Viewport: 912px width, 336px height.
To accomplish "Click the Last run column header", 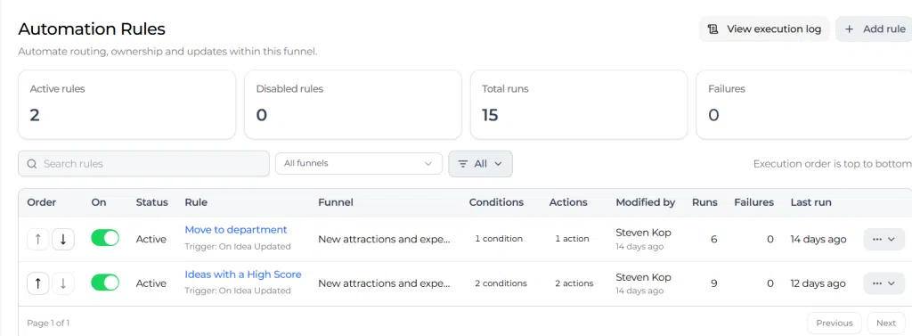I will pyautogui.click(x=810, y=202).
